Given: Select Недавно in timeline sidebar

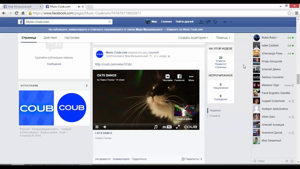Looking at the screenshot, I should pyautogui.click(x=215, y=110).
